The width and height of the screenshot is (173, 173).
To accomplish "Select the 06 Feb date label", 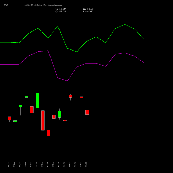I will tap(64, 165).
